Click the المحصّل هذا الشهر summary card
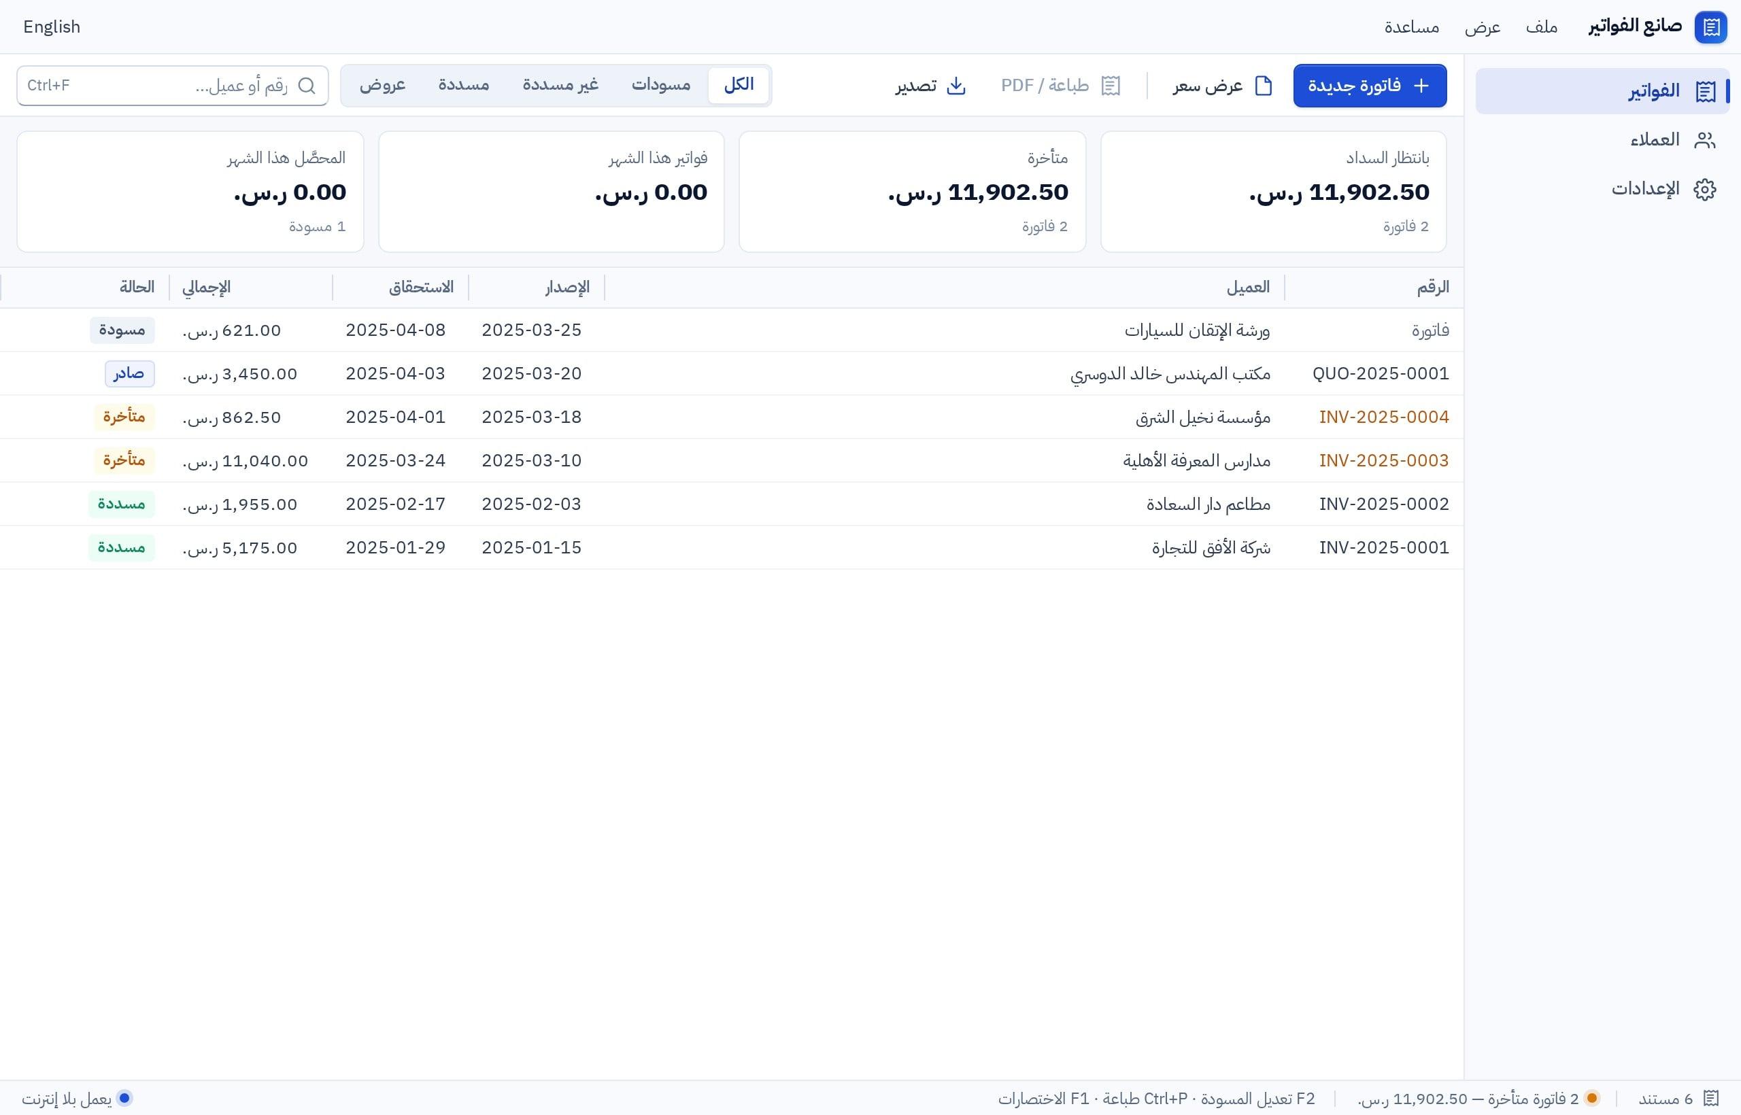 (190, 192)
